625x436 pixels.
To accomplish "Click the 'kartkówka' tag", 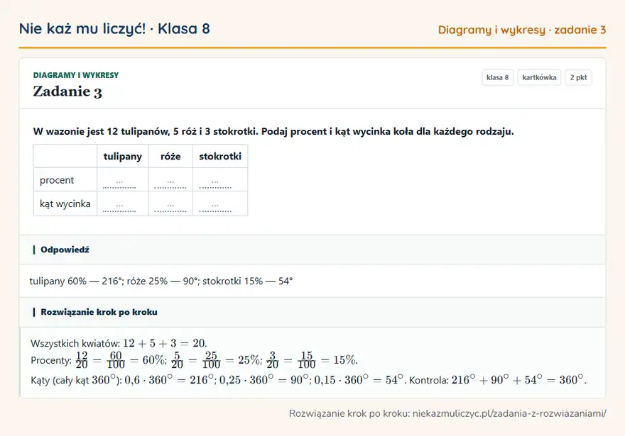I will coord(539,77).
